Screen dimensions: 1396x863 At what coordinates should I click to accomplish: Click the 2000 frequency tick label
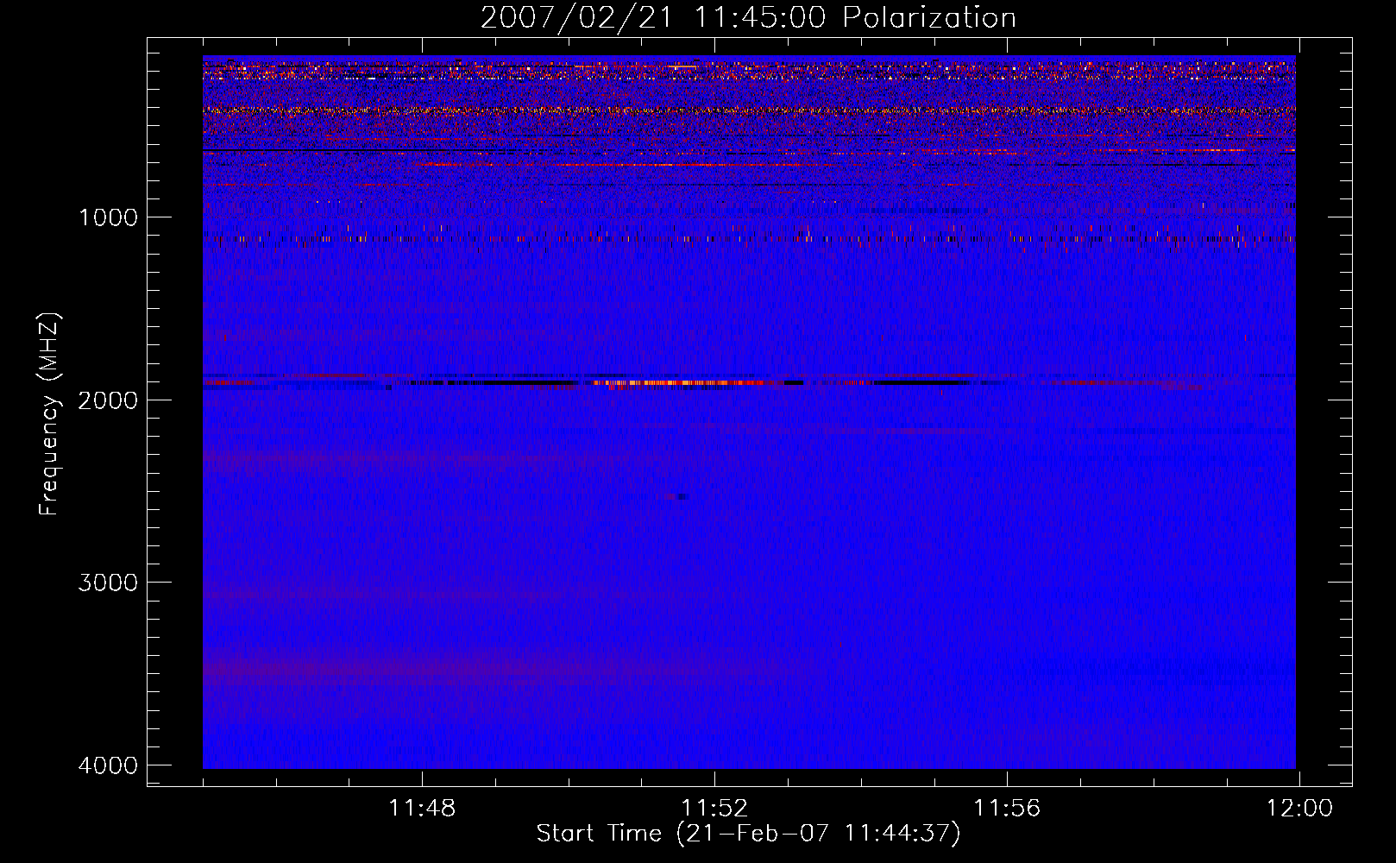tap(108, 400)
